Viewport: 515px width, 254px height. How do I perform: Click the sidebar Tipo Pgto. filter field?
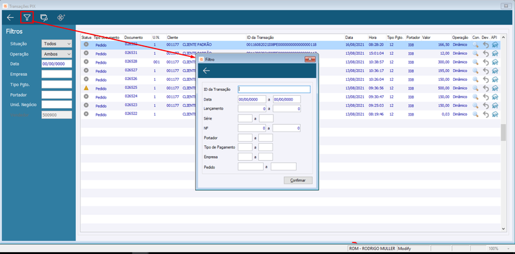[56, 84]
